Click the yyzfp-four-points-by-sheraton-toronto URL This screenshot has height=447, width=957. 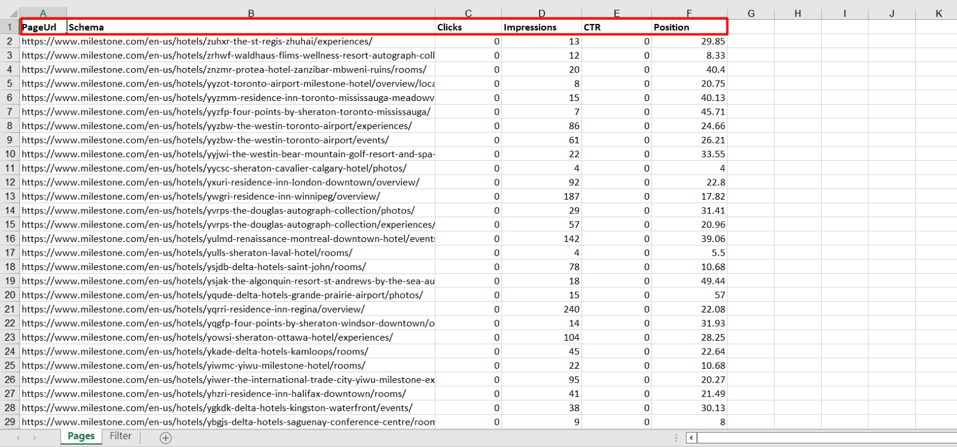point(226,112)
